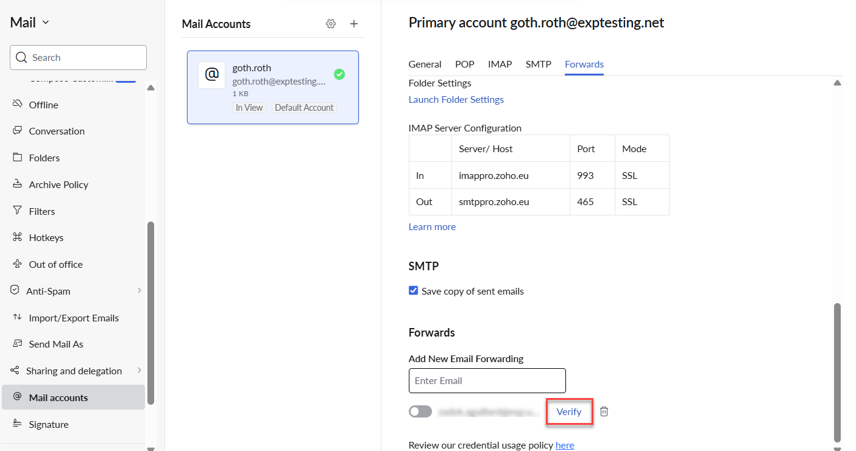
Task: Click Verify for the forwarding address
Action: pos(569,411)
